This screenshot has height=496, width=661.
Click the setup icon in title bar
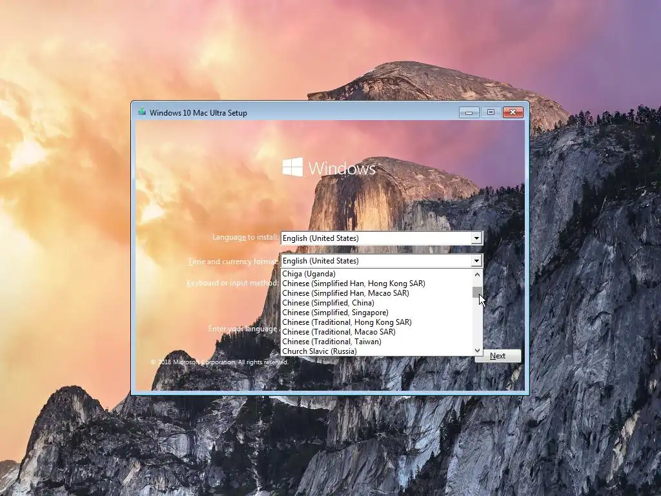142,112
